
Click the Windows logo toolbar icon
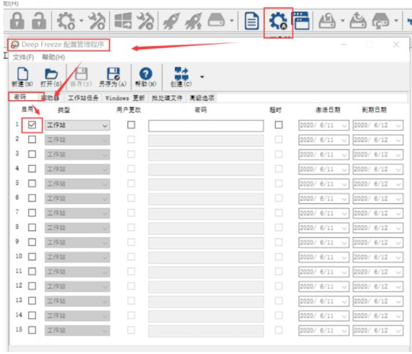tap(123, 21)
